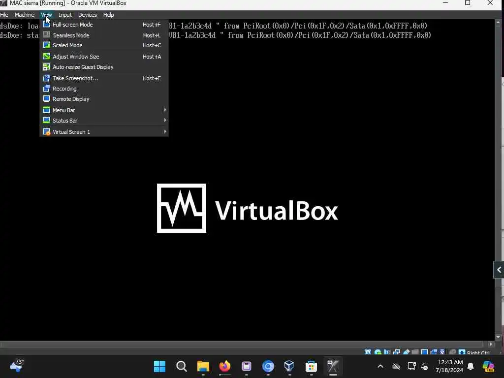
Task: Open the Help menu
Action: coord(109,15)
